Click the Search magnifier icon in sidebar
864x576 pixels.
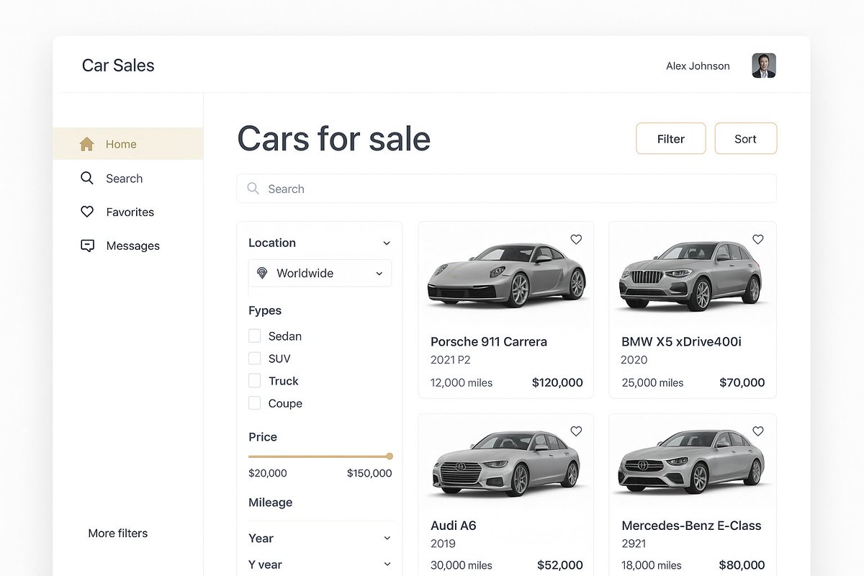click(x=87, y=178)
